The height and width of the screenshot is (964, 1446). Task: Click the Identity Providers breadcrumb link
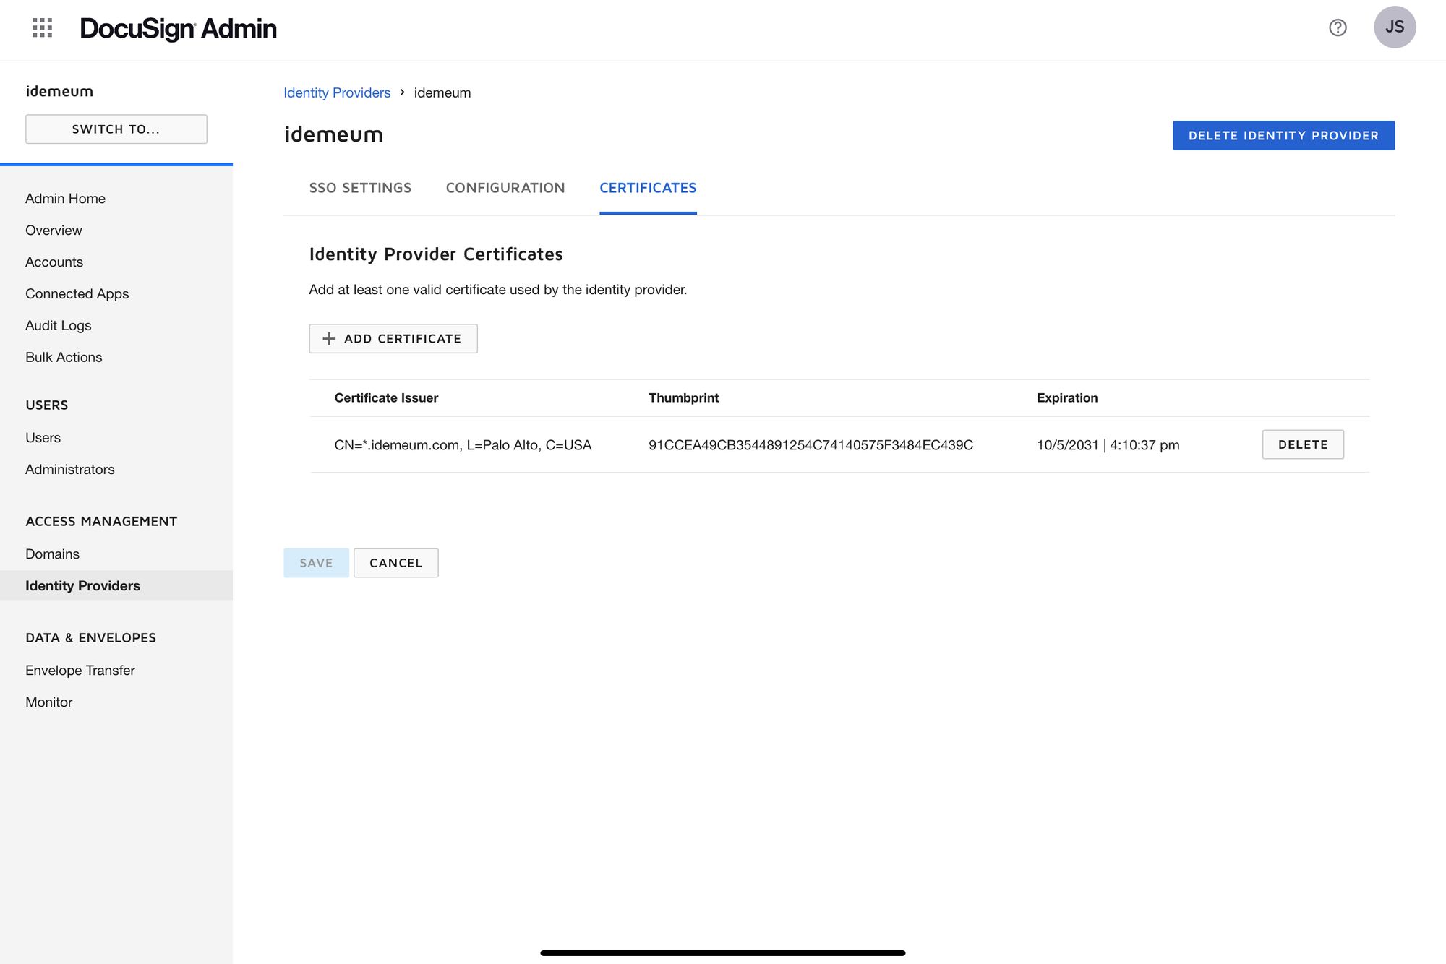[x=337, y=92]
